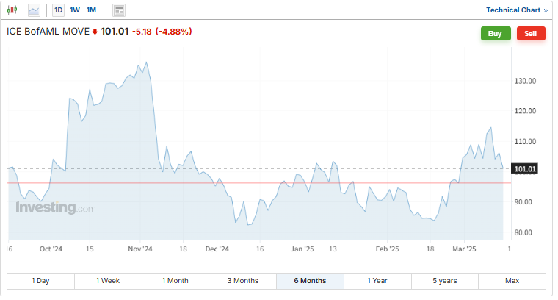Screen dimensions: 558x300
Task: Select the 1 Year range tab
Action: [x=377, y=281]
